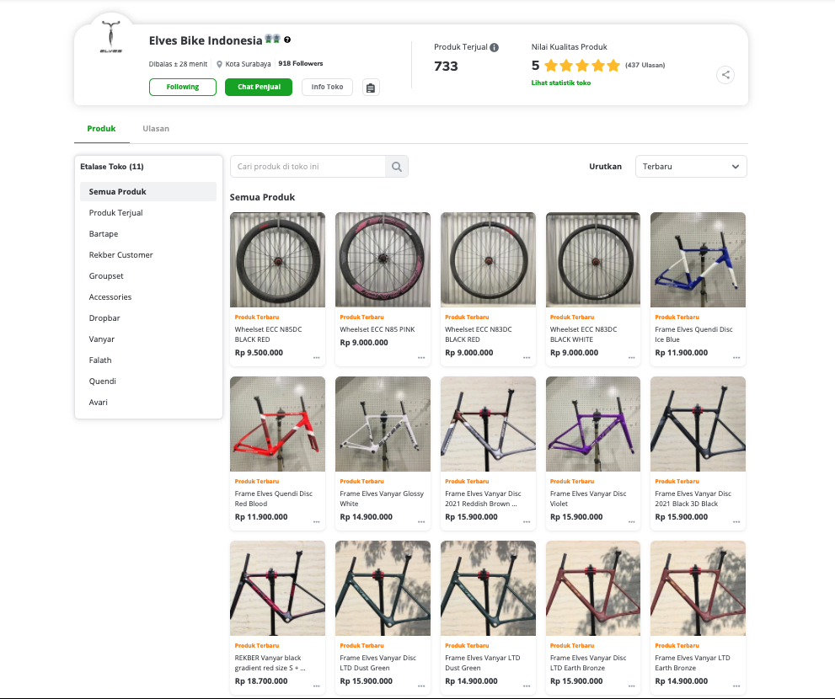
Task: Open more options for Wheelset ECC N85DC BLACK RED
Action: (x=316, y=358)
